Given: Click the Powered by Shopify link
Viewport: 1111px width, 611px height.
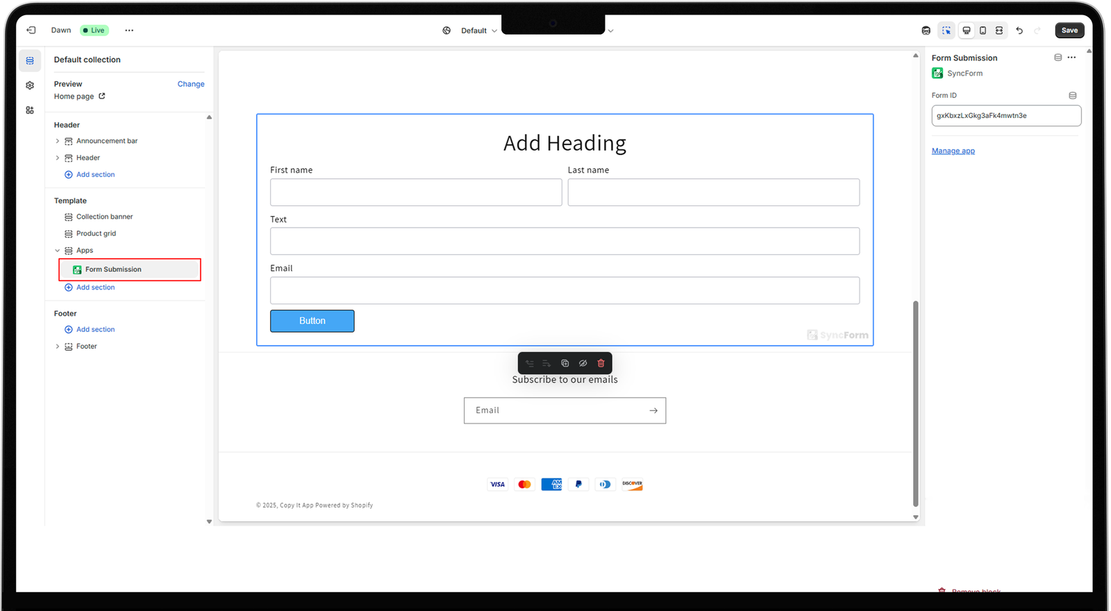Looking at the screenshot, I should [344, 505].
